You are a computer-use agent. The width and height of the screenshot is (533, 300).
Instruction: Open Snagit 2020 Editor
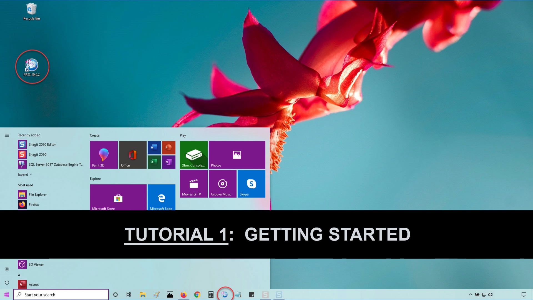coord(42,144)
